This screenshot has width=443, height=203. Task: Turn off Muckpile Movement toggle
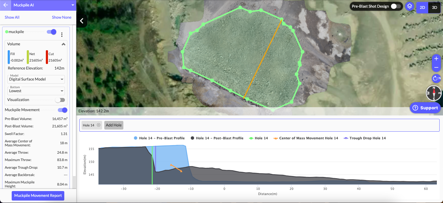click(62, 110)
